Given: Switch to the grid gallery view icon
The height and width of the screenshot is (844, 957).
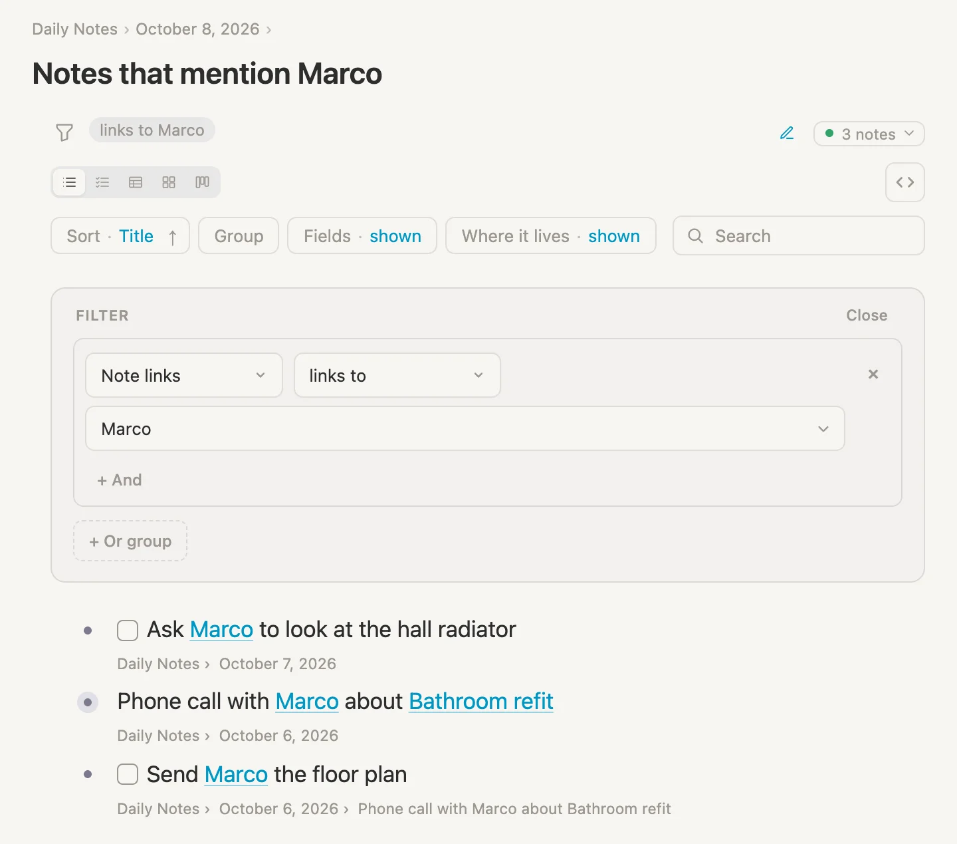Looking at the screenshot, I should click(169, 182).
